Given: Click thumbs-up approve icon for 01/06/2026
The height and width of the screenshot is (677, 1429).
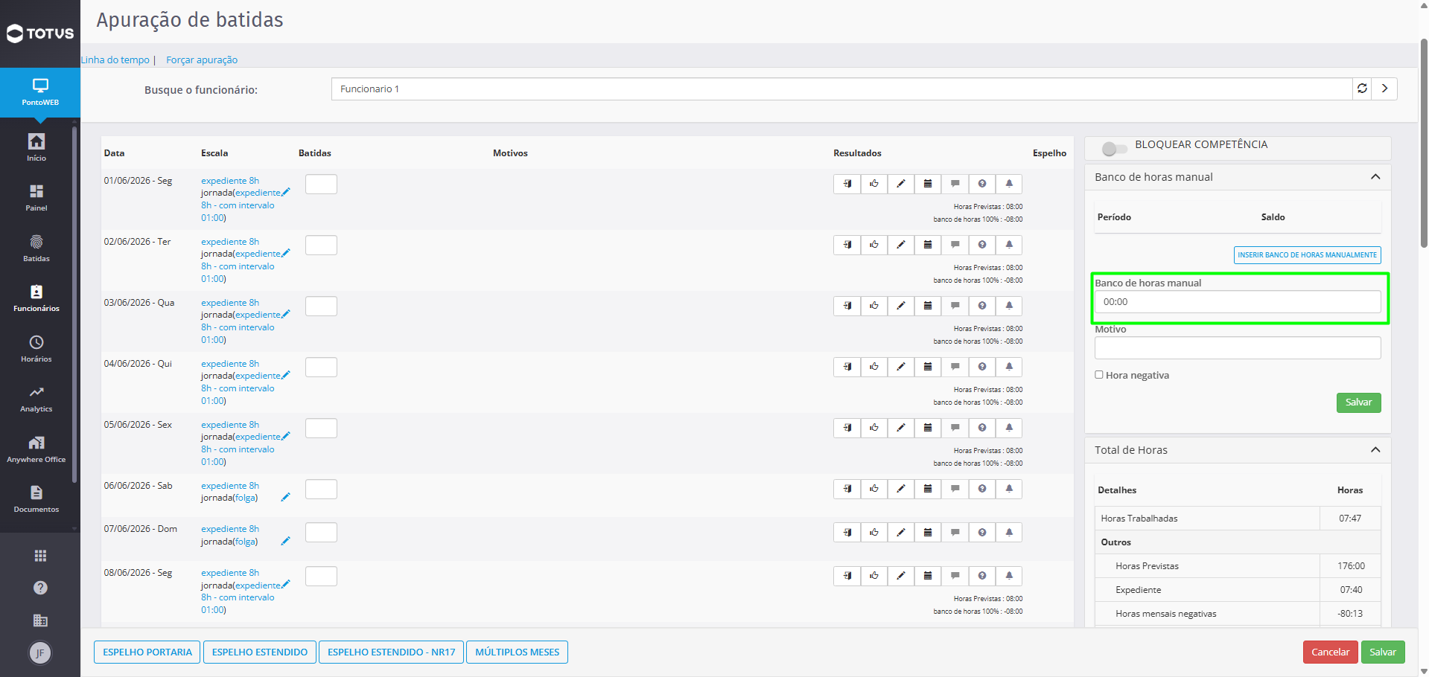Looking at the screenshot, I should coord(874,184).
